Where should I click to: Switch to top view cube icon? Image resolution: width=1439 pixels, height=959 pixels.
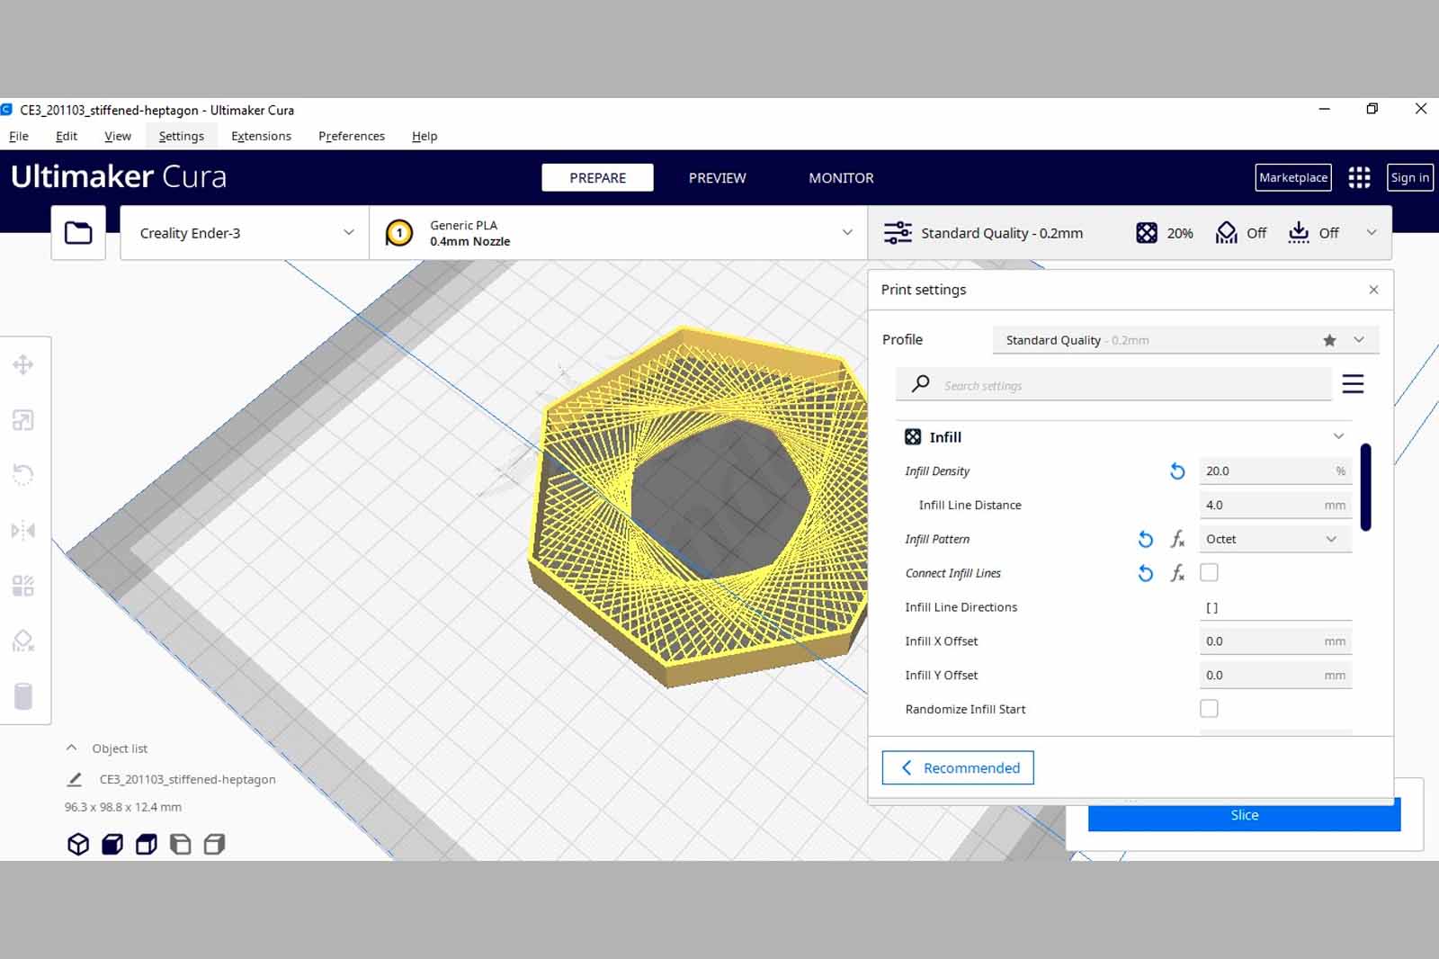pos(147,844)
